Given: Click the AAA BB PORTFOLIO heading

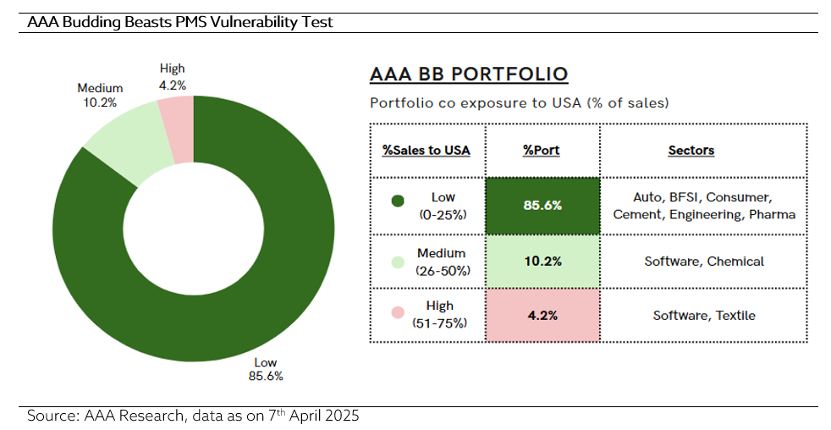Looking at the screenshot, I should coord(469,74).
